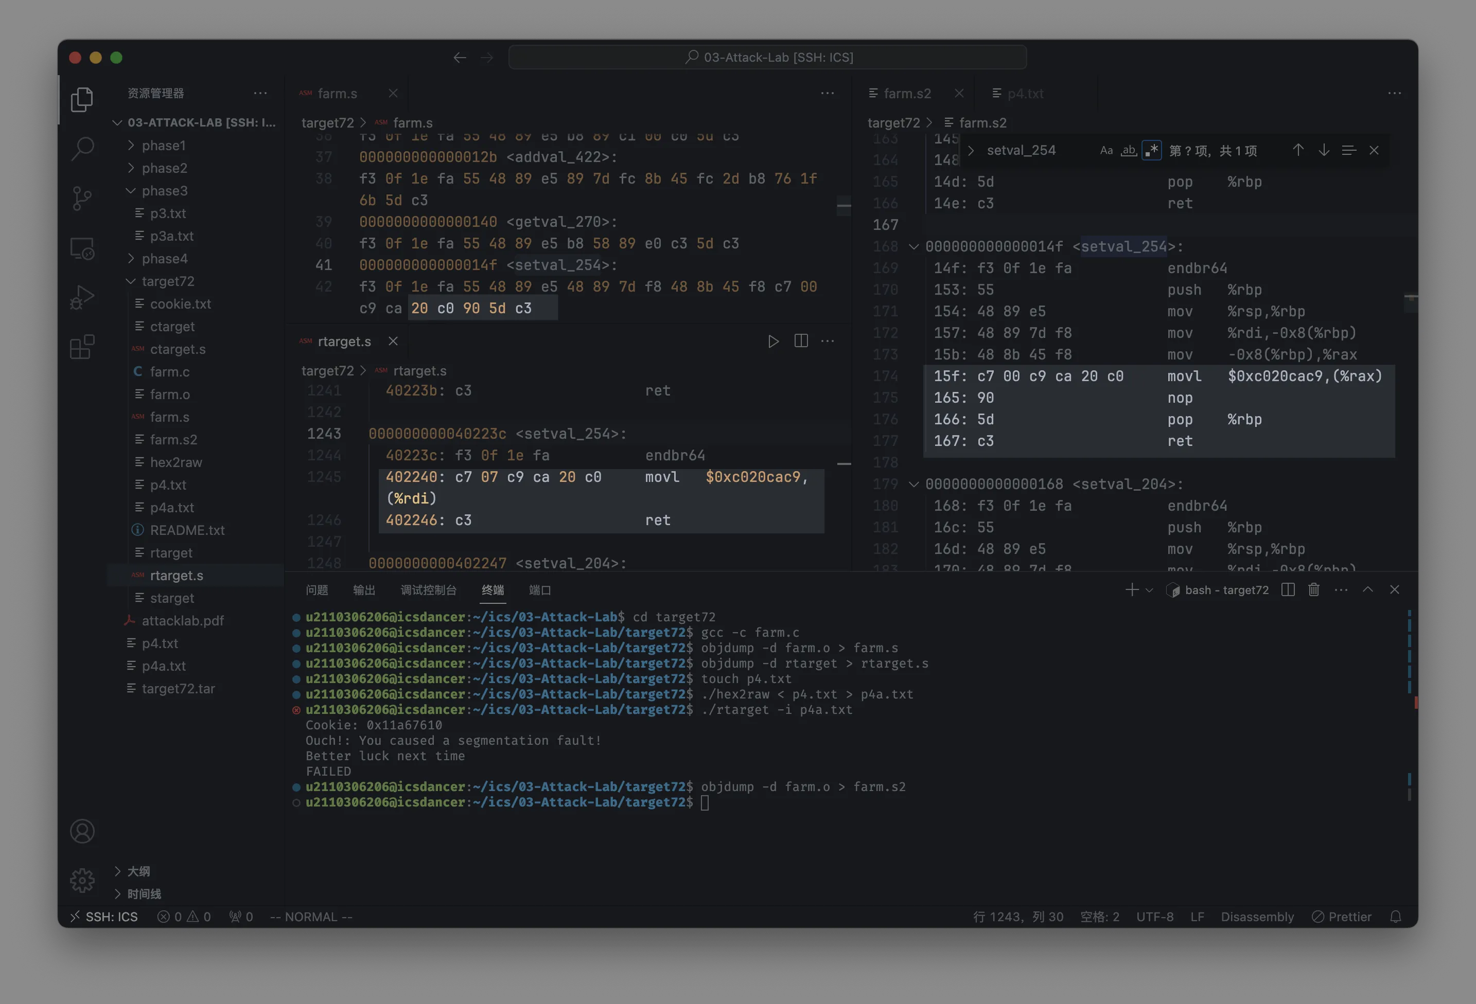The height and width of the screenshot is (1004, 1476).
Task: Click SSH: ICS remote indicator
Action: tap(105, 917)
